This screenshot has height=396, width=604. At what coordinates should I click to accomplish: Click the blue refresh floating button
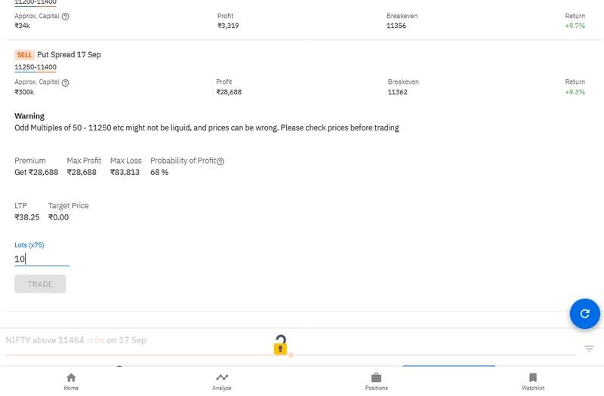point(584,314)
